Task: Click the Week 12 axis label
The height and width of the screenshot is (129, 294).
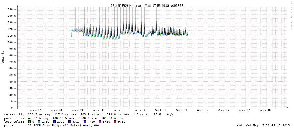Action: click(140, 110)
